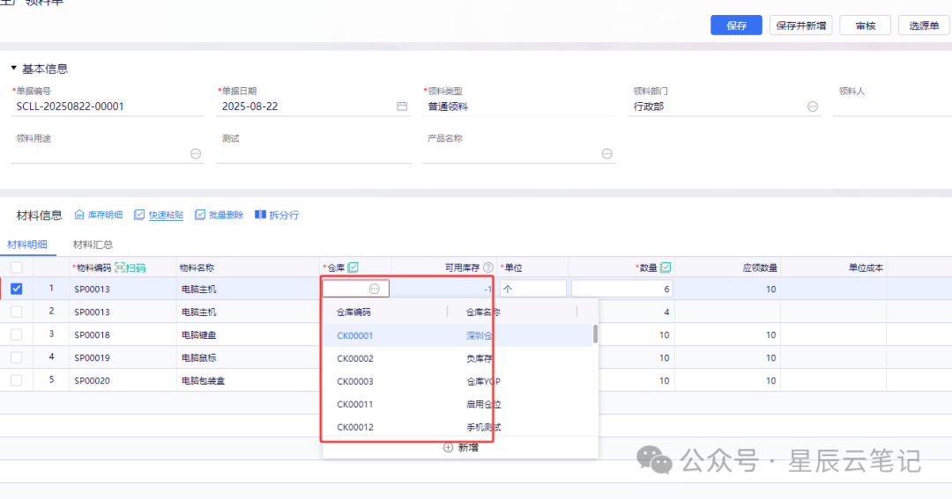Select warehouse CK00001 in dropdown
This screenshot has width=952, height=499.
(457, 335)
